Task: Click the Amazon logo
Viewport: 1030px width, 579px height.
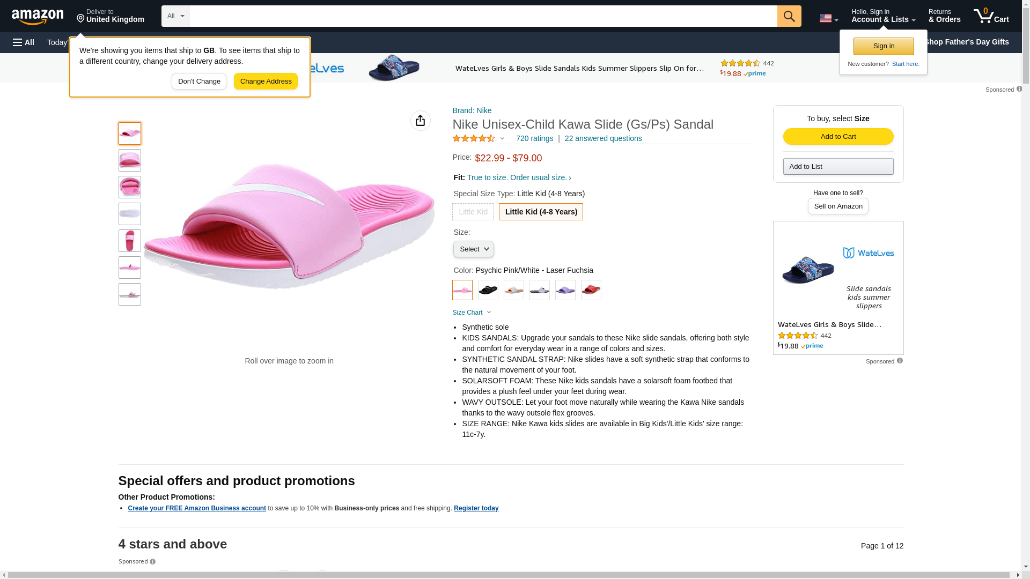Action: tap(38, 17)
